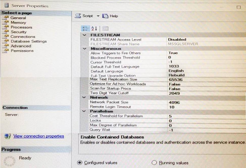
Task: Select the Running values radio button
Action: coord(154,162)
